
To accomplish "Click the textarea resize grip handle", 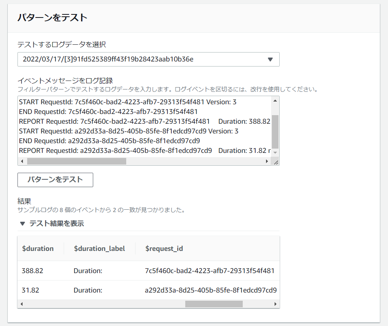I will [276, 162].
